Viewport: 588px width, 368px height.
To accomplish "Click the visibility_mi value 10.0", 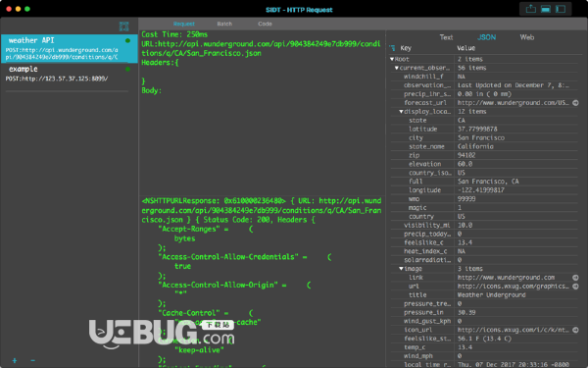I will pos(465,225).
